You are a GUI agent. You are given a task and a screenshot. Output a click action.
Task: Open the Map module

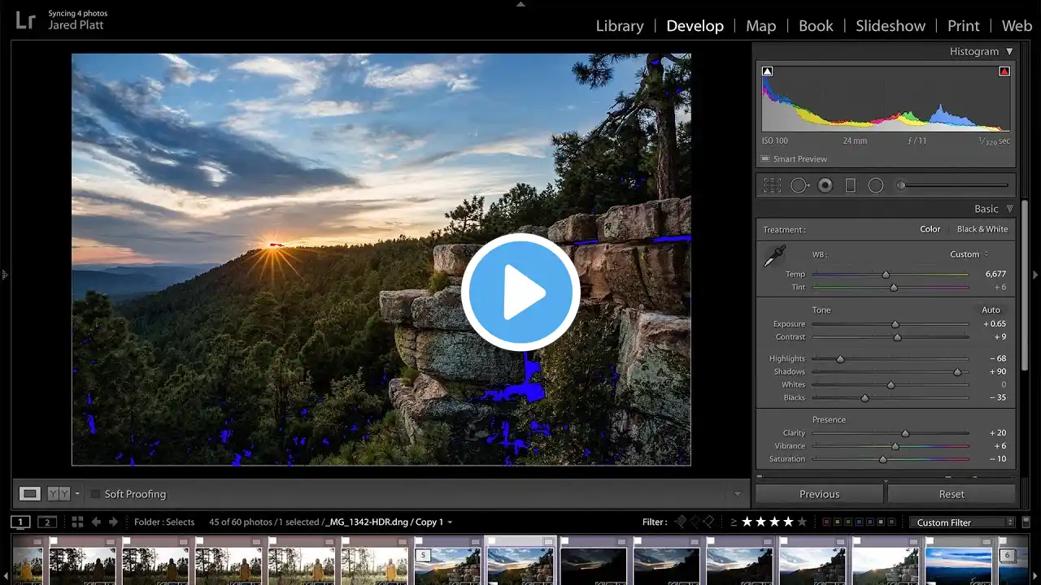click(x=761, y=26)
